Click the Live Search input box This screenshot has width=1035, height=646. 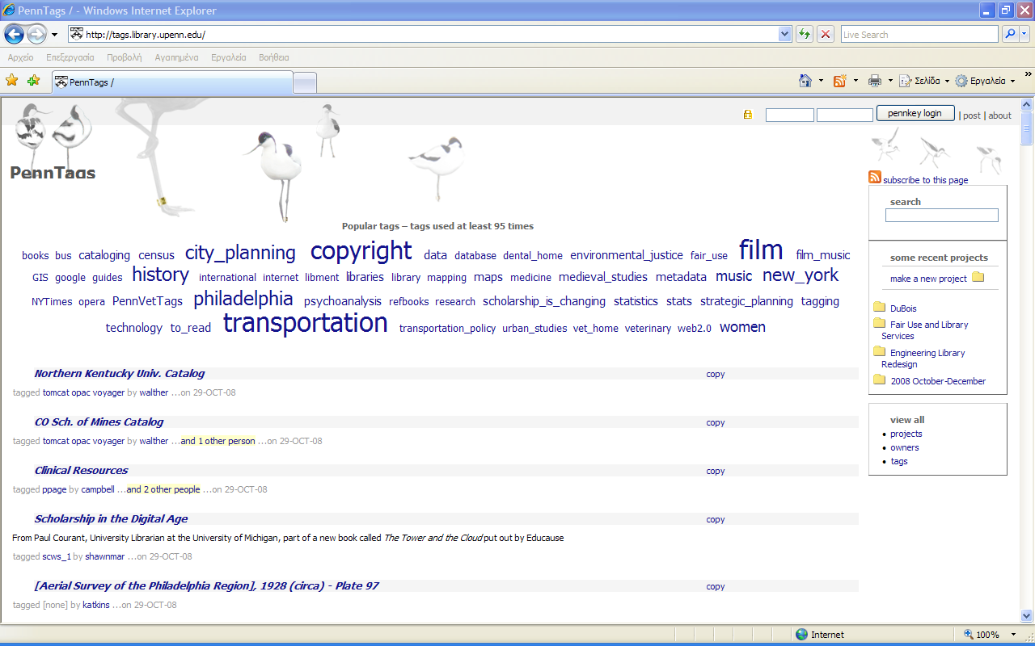click(x=919, y=35)
